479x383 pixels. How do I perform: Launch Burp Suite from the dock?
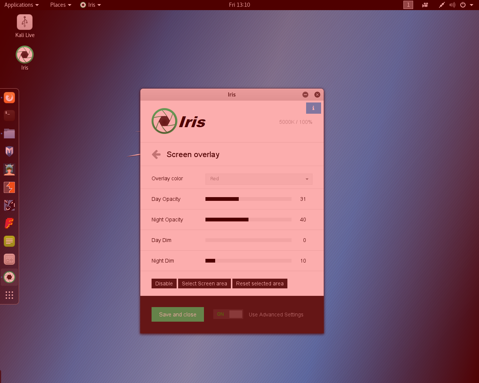click(9, 187)
